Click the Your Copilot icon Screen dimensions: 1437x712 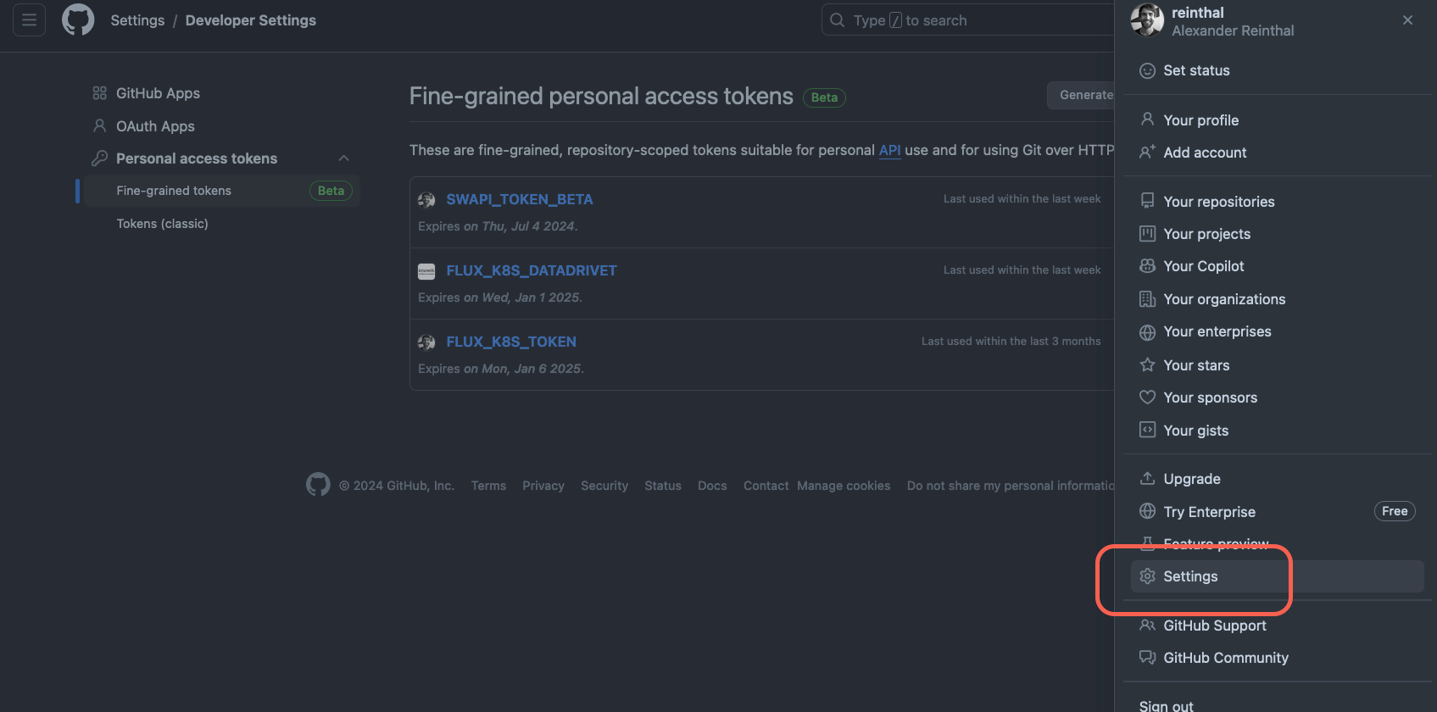point(1147,266)
